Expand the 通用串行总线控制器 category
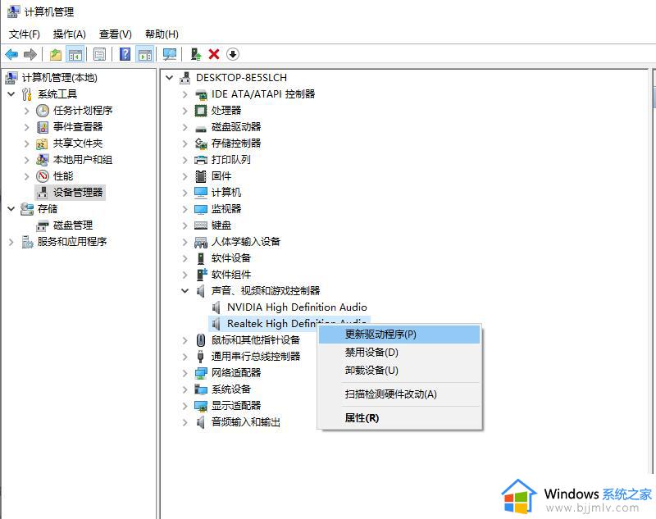The width and height of the screenshot is (656, 519). (185, 357)
